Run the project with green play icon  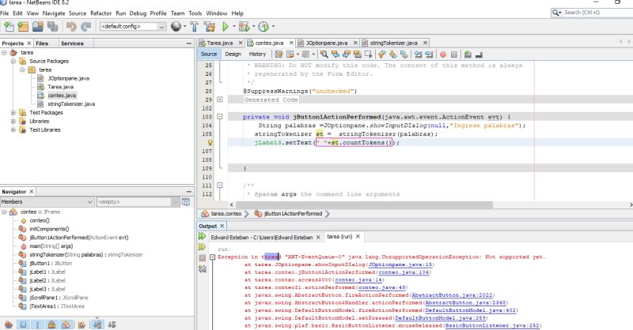tap(226, 27)
